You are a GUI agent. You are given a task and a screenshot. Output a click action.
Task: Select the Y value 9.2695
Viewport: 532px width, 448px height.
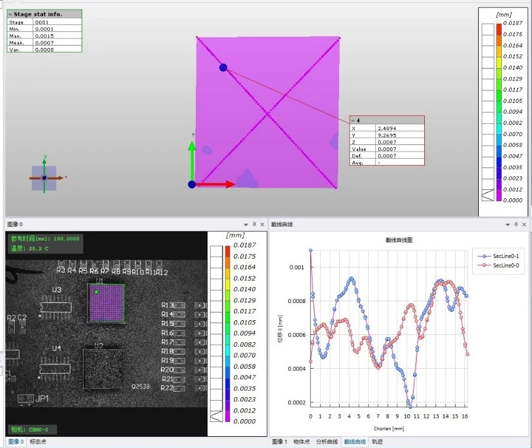click(x=387, y=135)
